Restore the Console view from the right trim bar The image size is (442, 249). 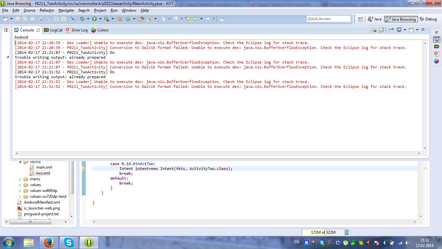(x=436, y=32)
